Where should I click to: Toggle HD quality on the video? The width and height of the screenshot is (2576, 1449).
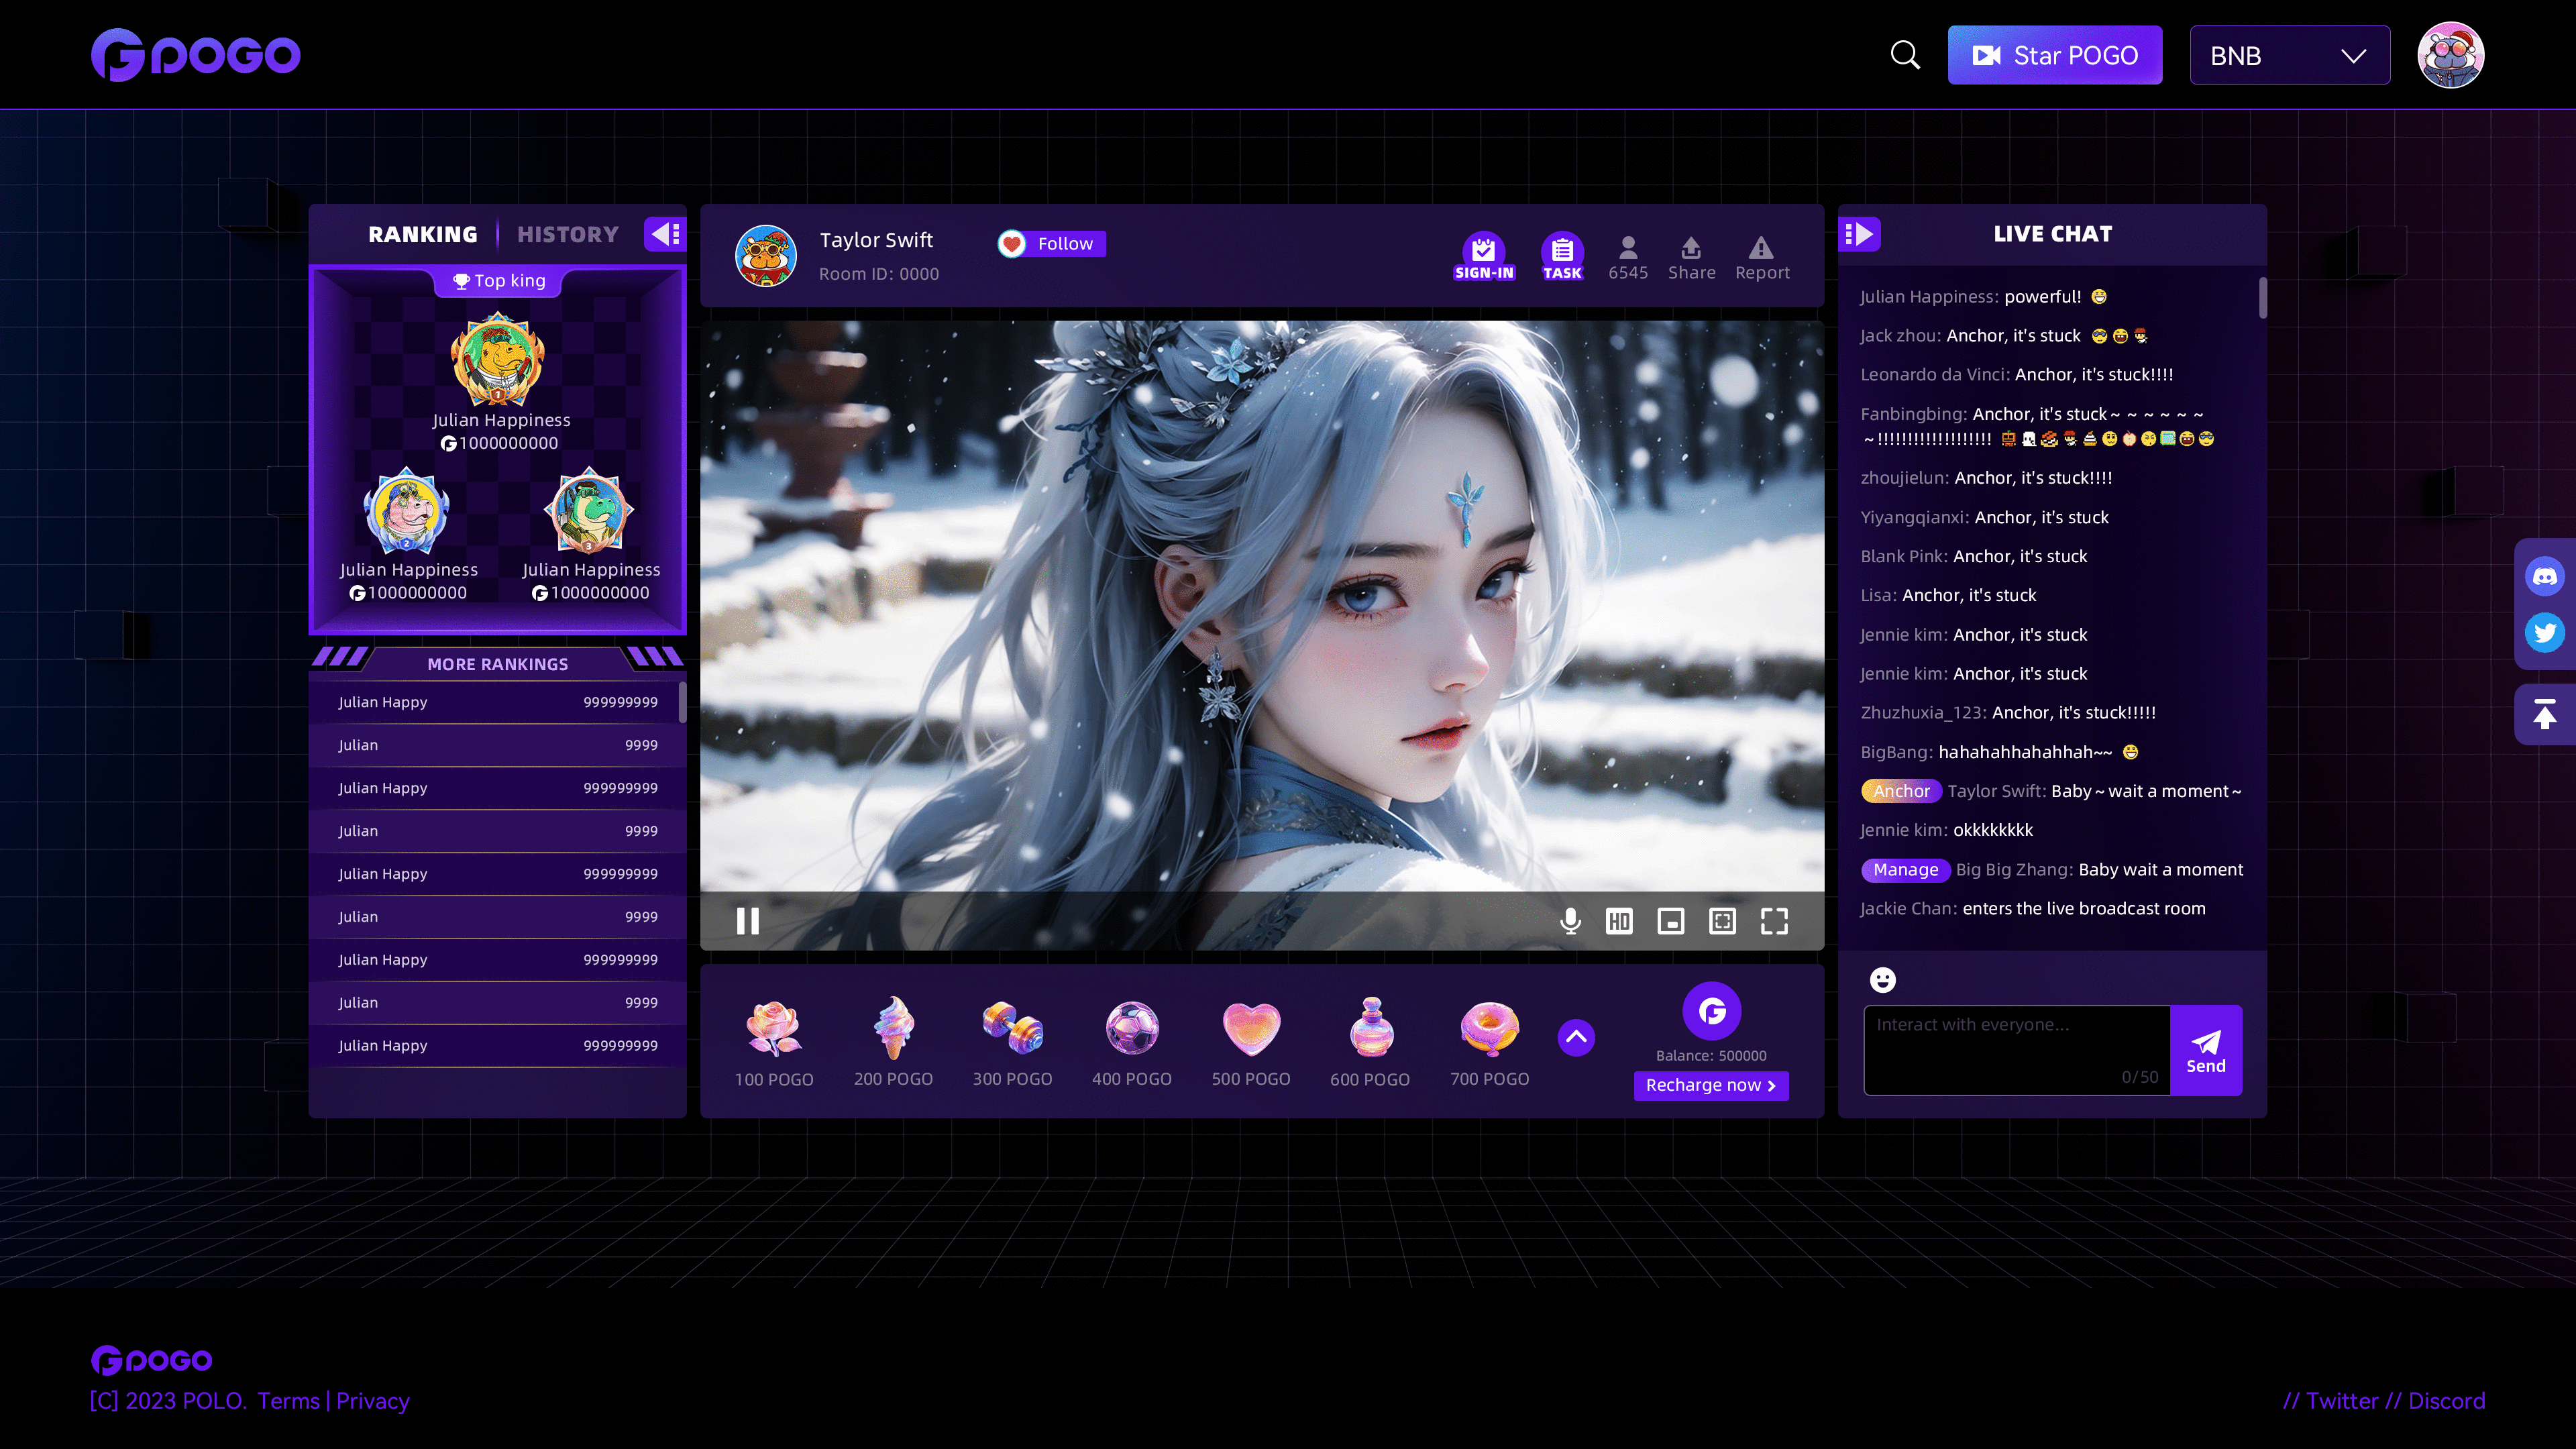pyautogui.click(x=1619, y=921)
